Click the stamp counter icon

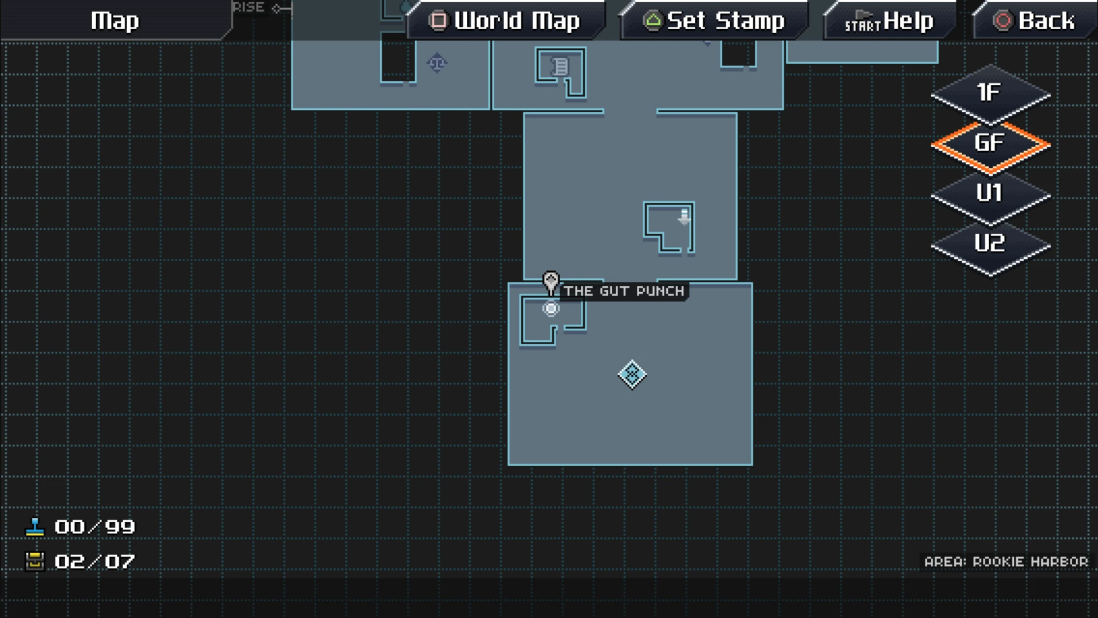point(35,527)
